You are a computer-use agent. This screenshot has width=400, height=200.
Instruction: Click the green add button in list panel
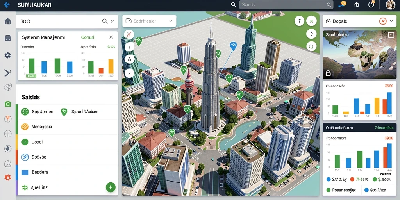pyautogui.click(x=111, y=187)
